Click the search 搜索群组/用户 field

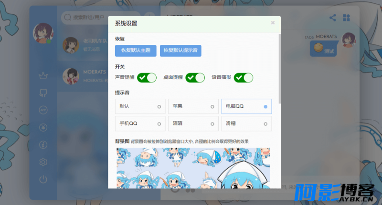tap(101, 17)
